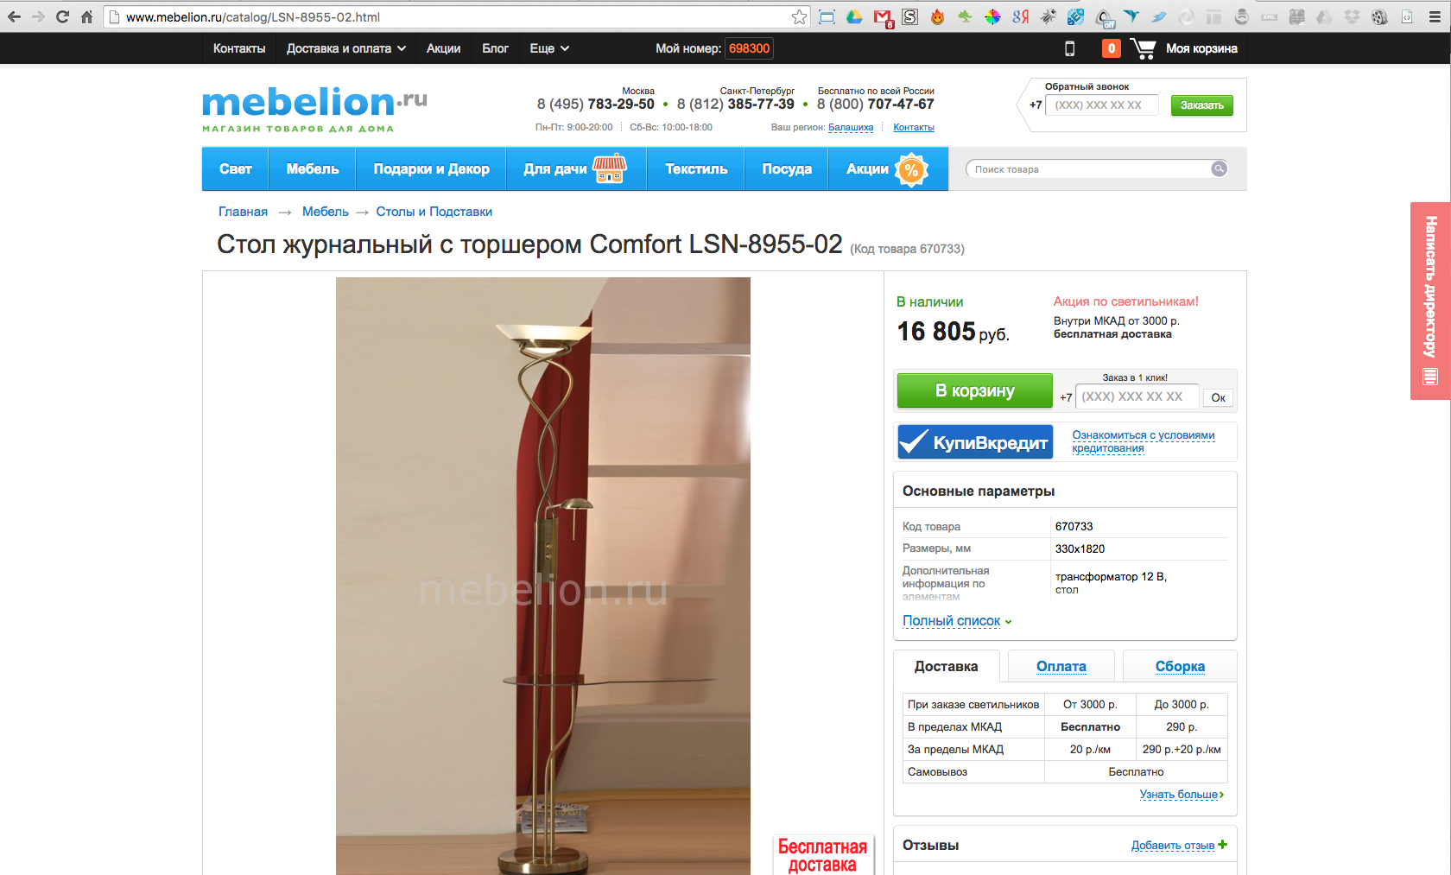Open Узнать больше delivery link
Image resolution: width=1451 pixels, height=875 pixels.
pos(1181,794)
